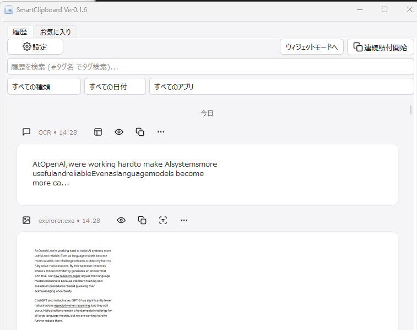417x330 pixels.
Task: Expand the すべてのアプリ app filter dropdown
Action: point(281,87)
